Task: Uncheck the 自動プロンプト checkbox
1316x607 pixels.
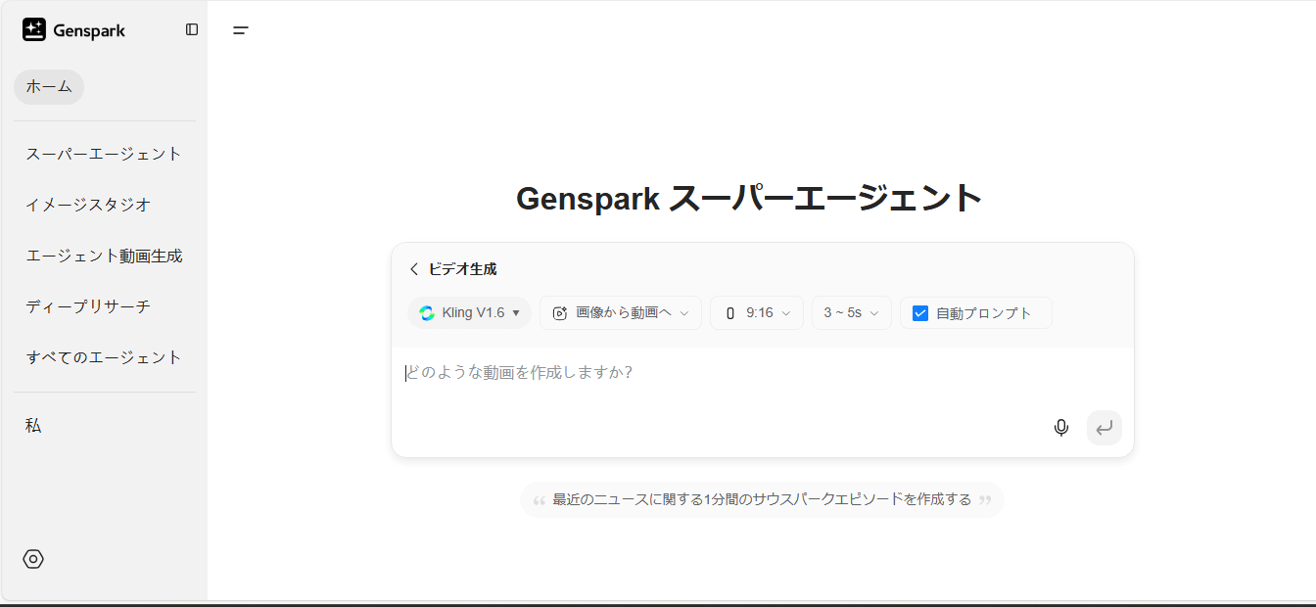Action: (x=920, y=313)
